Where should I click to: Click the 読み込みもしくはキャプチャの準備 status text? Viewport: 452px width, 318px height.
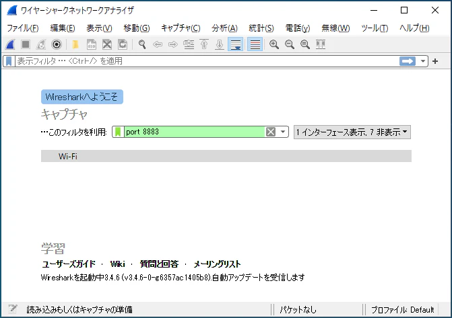point(79,310)
